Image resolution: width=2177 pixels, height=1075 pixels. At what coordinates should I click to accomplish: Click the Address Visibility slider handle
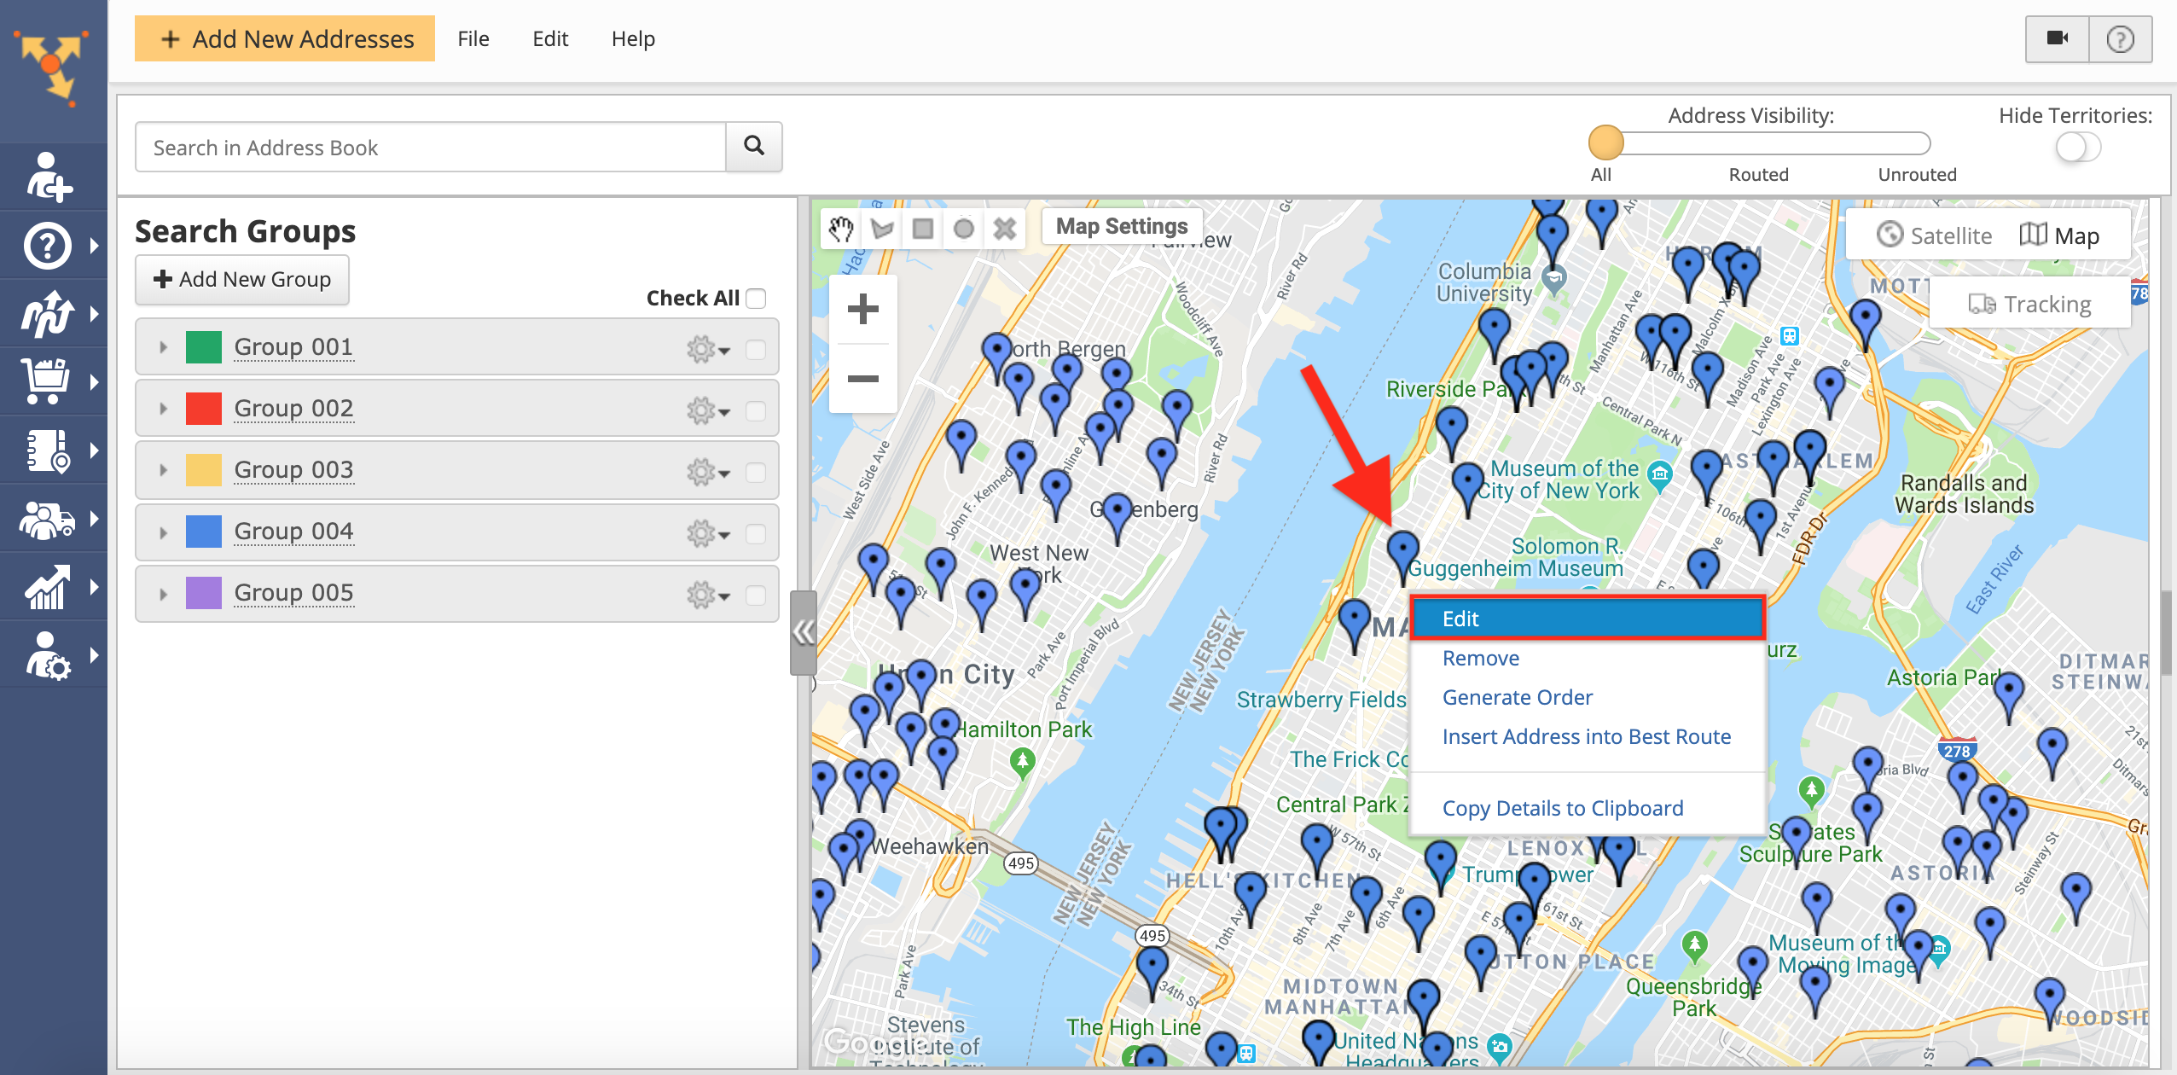pos(1605,142)
